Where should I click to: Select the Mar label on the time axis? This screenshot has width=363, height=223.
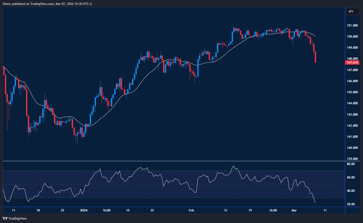point(294,210)
